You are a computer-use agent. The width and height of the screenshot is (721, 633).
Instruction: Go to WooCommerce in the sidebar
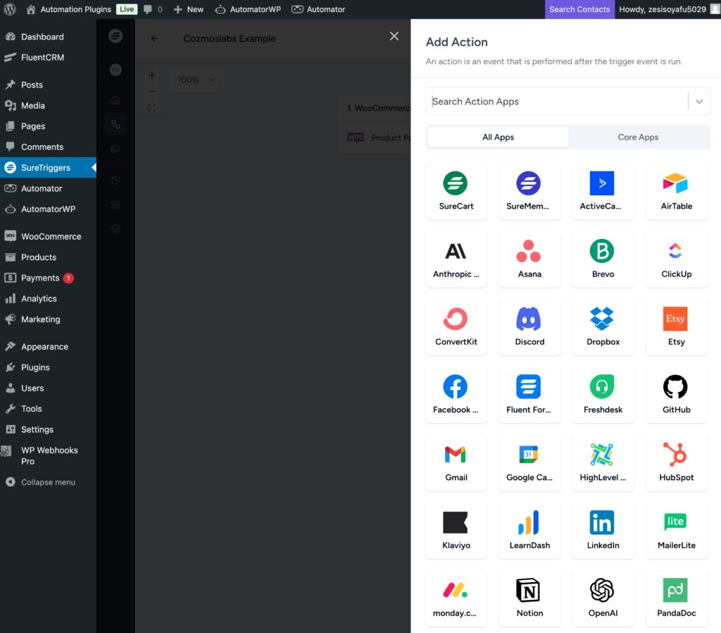pyautogui.click(x=48, y=237)
